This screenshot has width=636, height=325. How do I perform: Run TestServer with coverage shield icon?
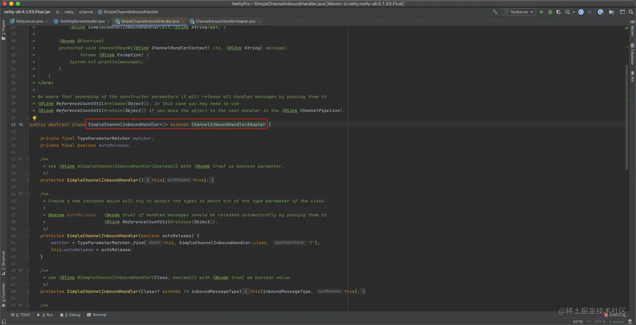point(559,12)
